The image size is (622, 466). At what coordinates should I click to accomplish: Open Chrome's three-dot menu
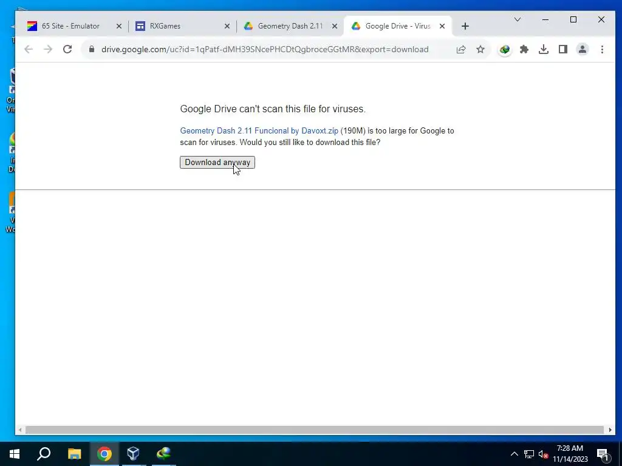602,49
